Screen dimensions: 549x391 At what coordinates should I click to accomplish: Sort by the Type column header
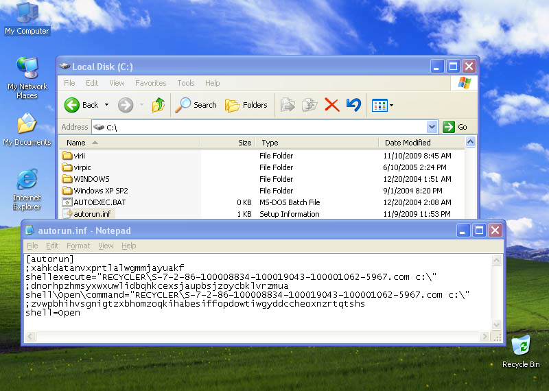point(317,143)
